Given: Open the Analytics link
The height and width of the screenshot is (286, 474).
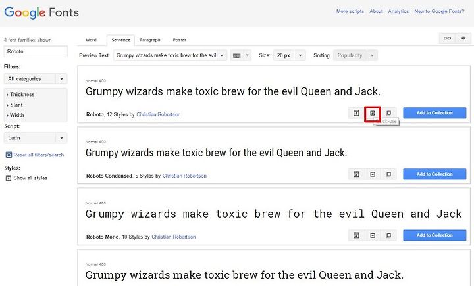Looking at the screenshot, I should tap(398, 11).
